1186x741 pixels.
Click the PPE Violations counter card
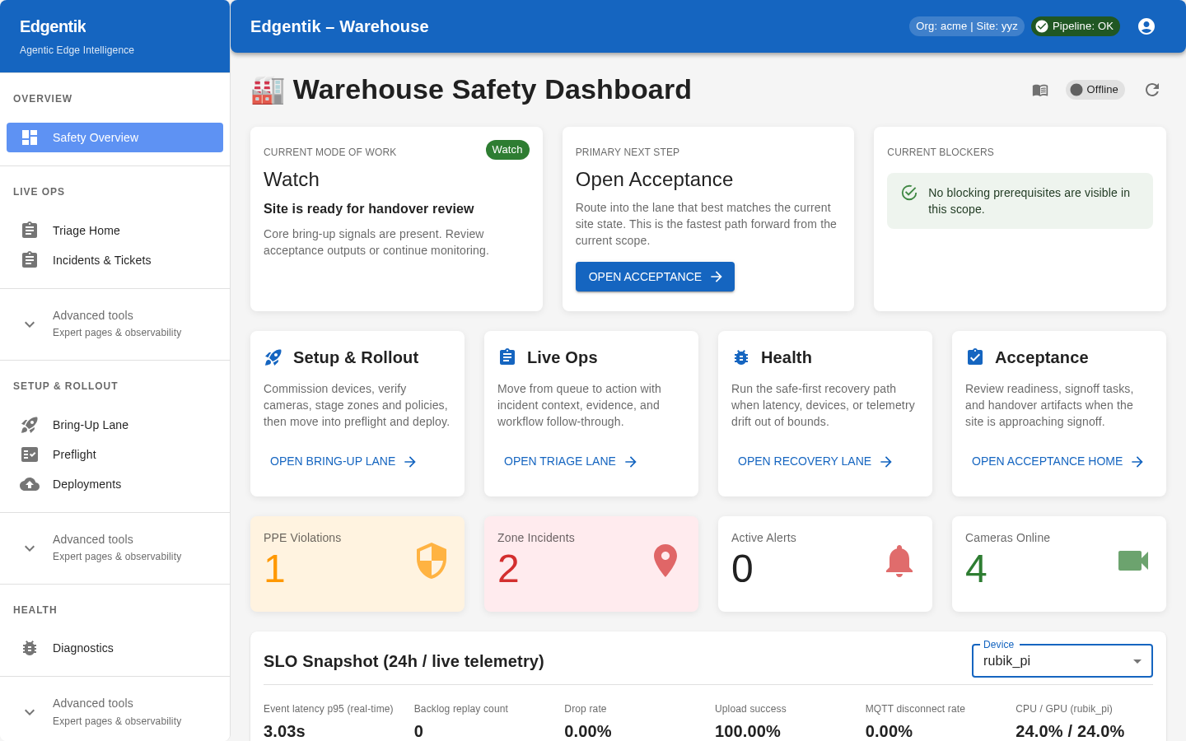(357, 563)
